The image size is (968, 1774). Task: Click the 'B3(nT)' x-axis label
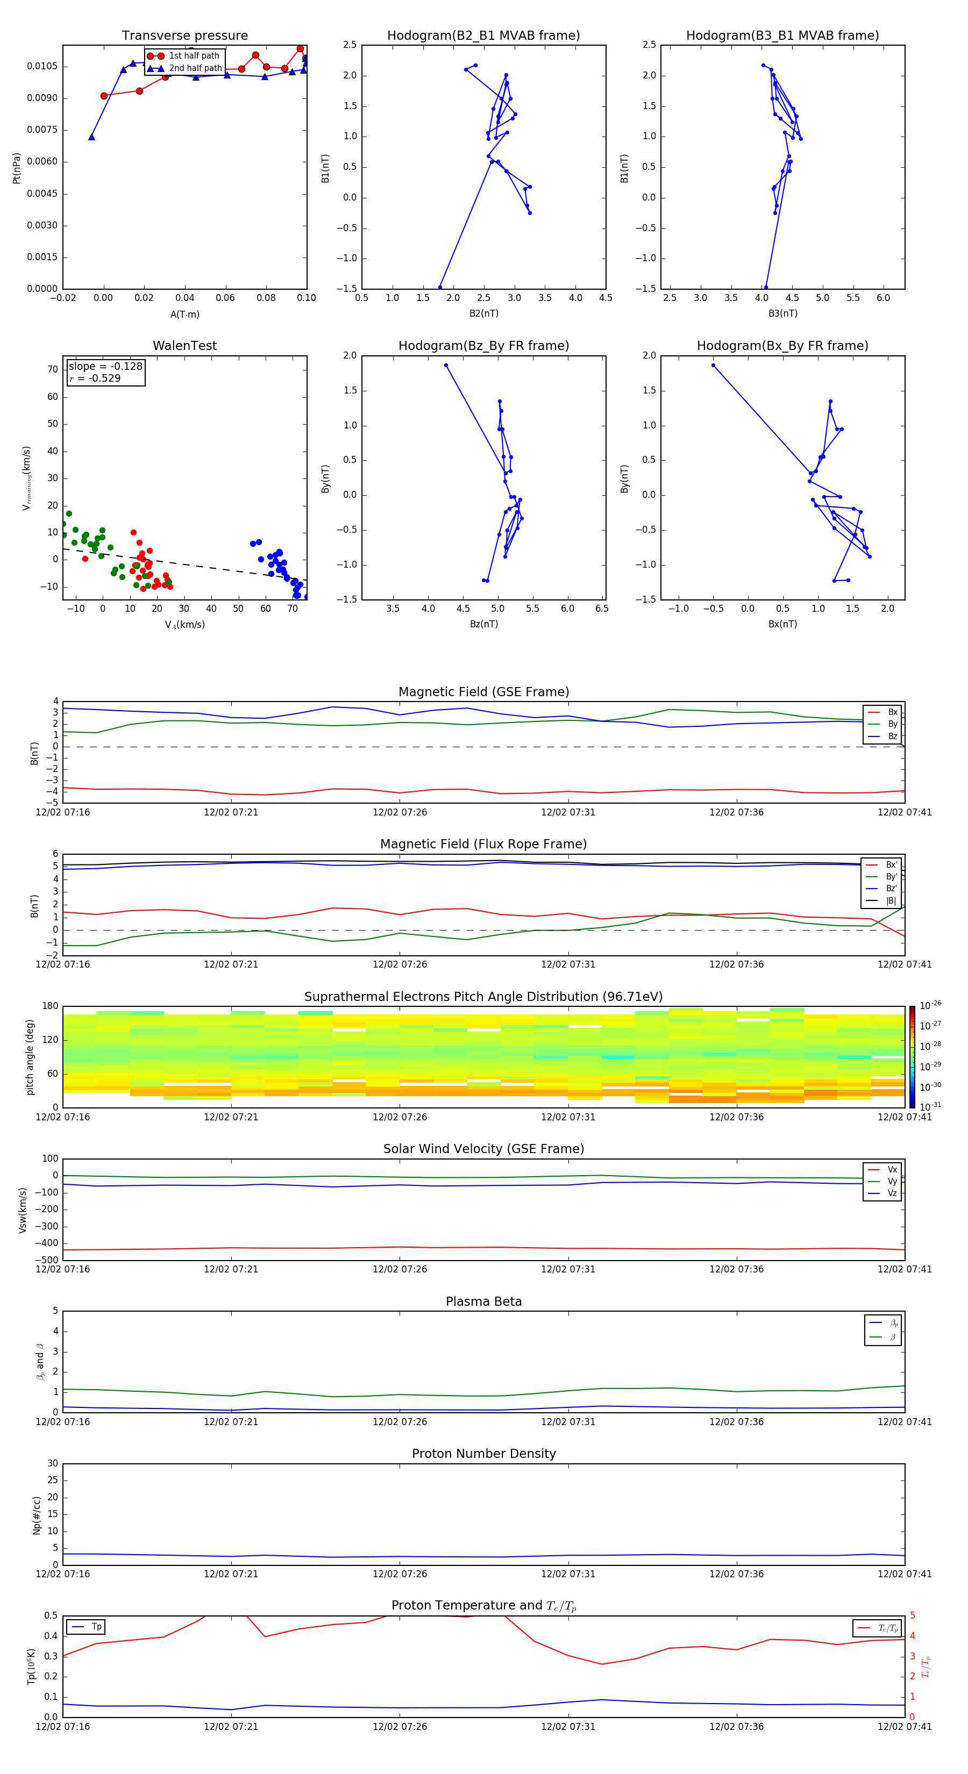point(782,313)
